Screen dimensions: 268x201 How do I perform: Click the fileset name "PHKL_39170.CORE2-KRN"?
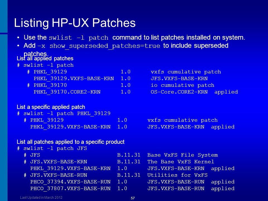(x=67, y=92)
